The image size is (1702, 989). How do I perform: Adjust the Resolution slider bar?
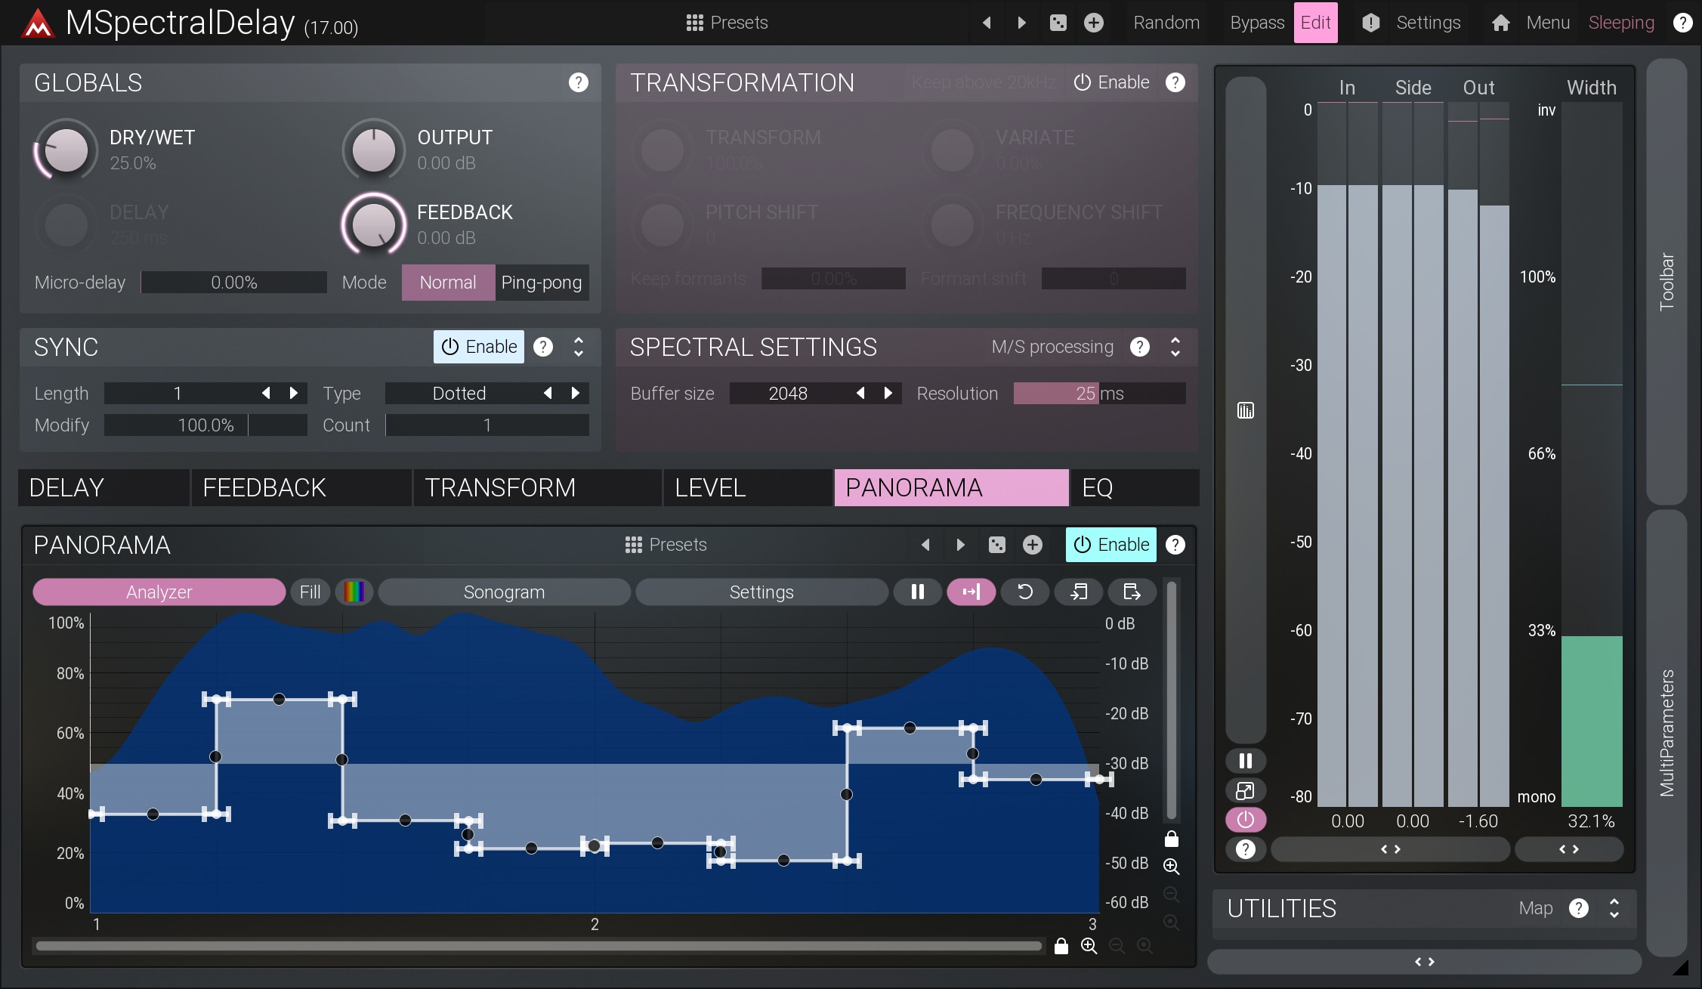point(1099,394)
